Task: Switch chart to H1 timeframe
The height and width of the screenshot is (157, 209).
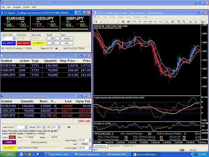Action: point(155,22)
